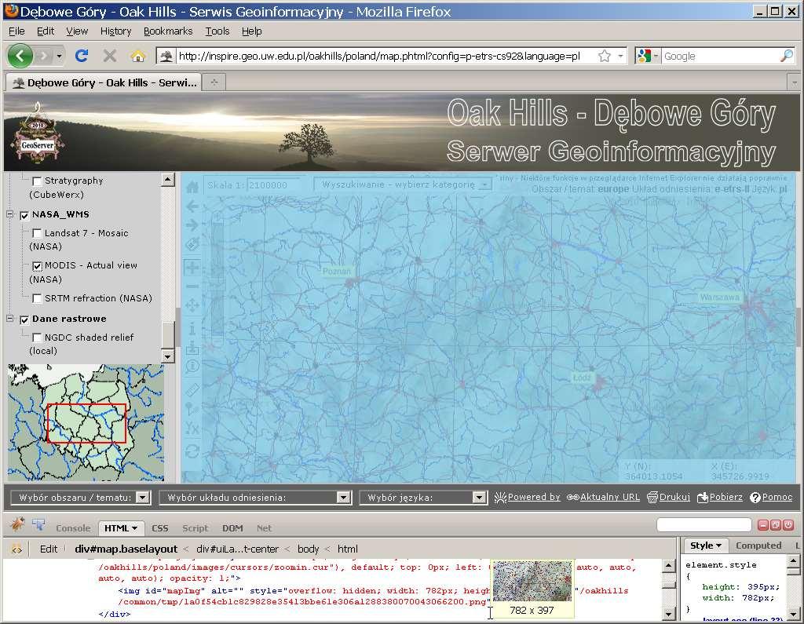Go to next map extent arrow
The image size is (804, 624).
coord(192,225)
